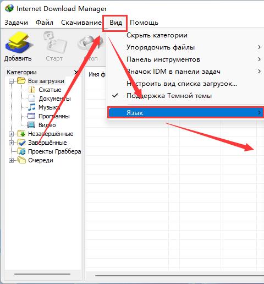
Task: Choose Скрыть категории from the menu
Action: (157, 35)
